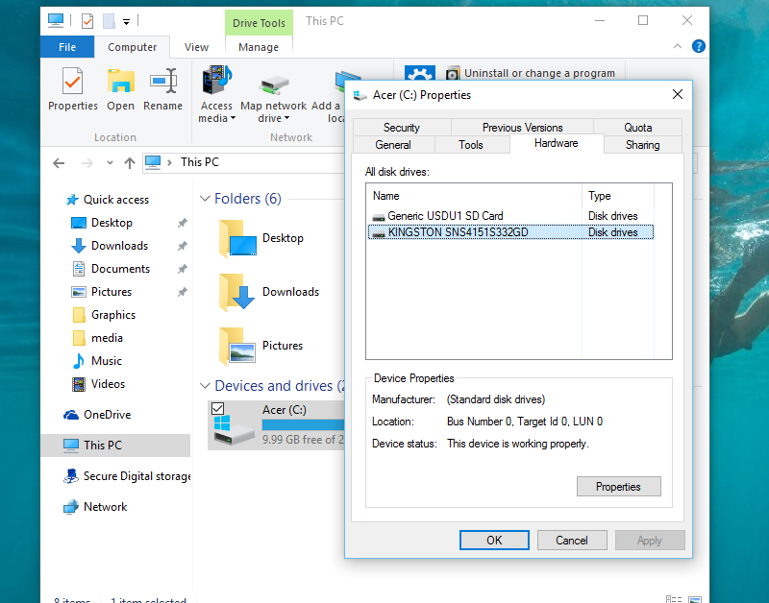Collapse the Devices and drives section

click(205, 386)
